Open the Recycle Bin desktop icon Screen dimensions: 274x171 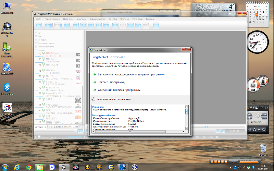click(263, 149)
